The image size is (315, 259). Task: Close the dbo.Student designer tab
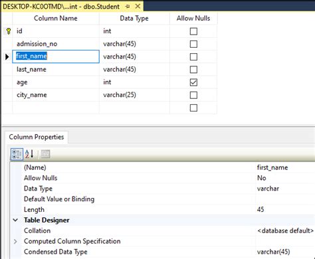pos(138,7)
